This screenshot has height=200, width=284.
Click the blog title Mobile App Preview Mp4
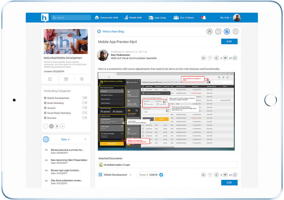[x=117, y=42]
